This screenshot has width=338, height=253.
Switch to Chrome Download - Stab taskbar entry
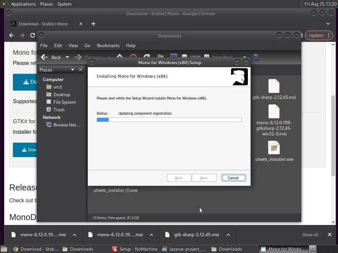click(36, 249)
